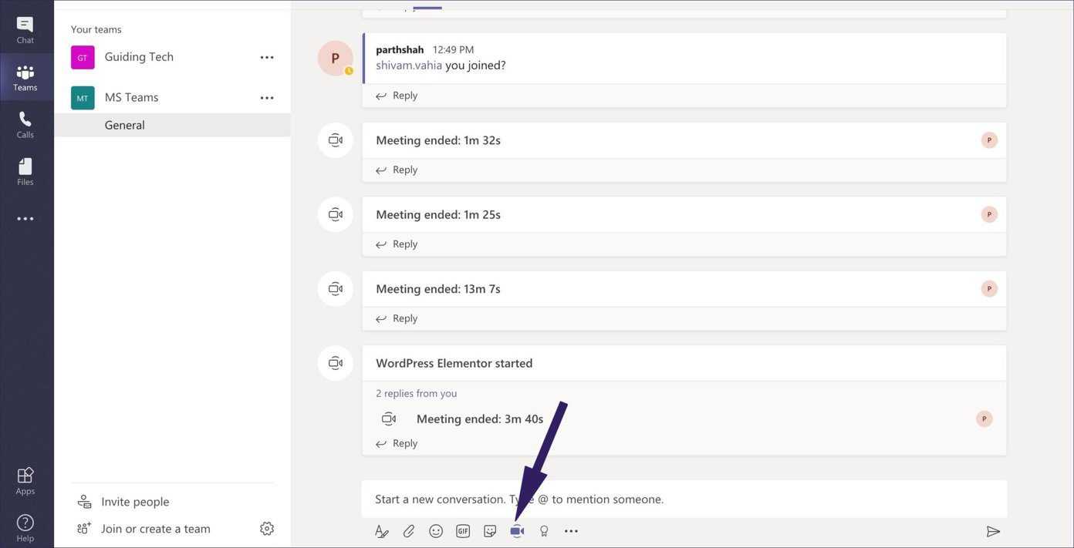Open the emoji picker

click(436, 531)
